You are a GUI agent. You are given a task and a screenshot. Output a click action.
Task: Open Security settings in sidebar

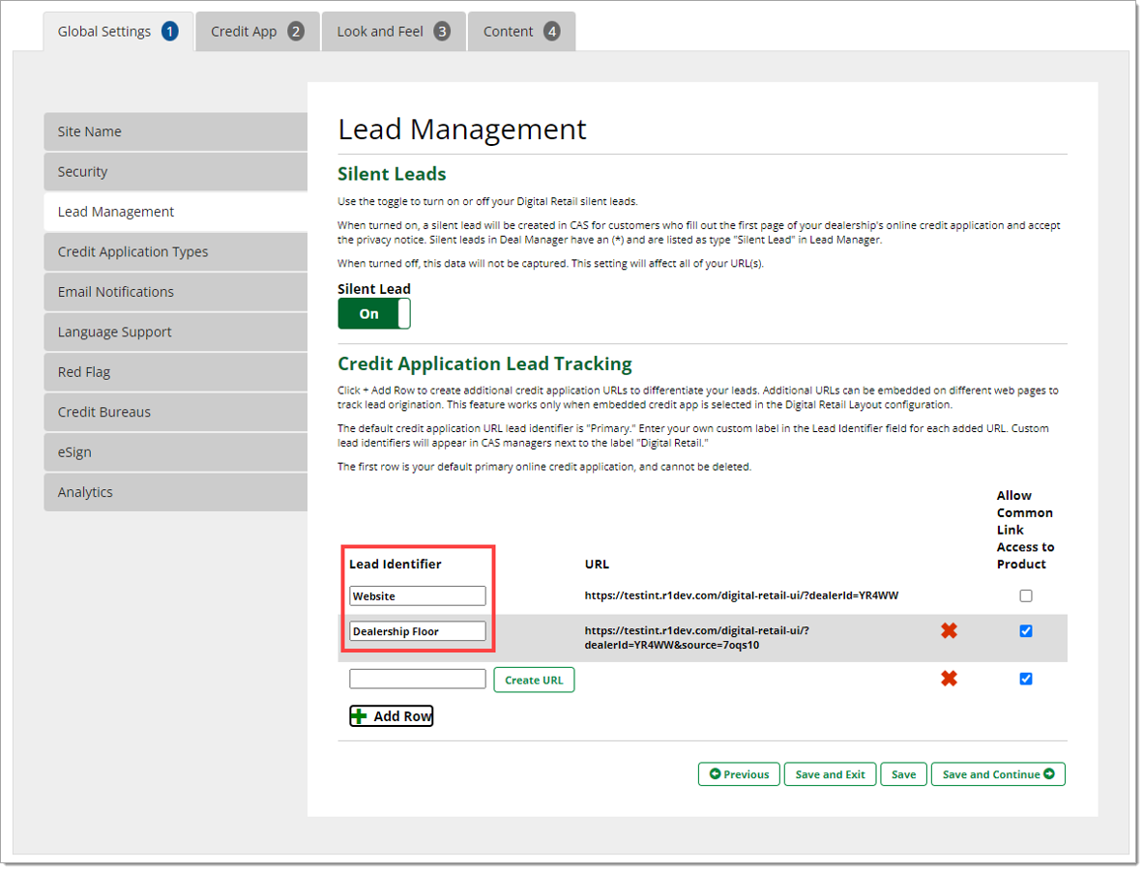point(175,172)
